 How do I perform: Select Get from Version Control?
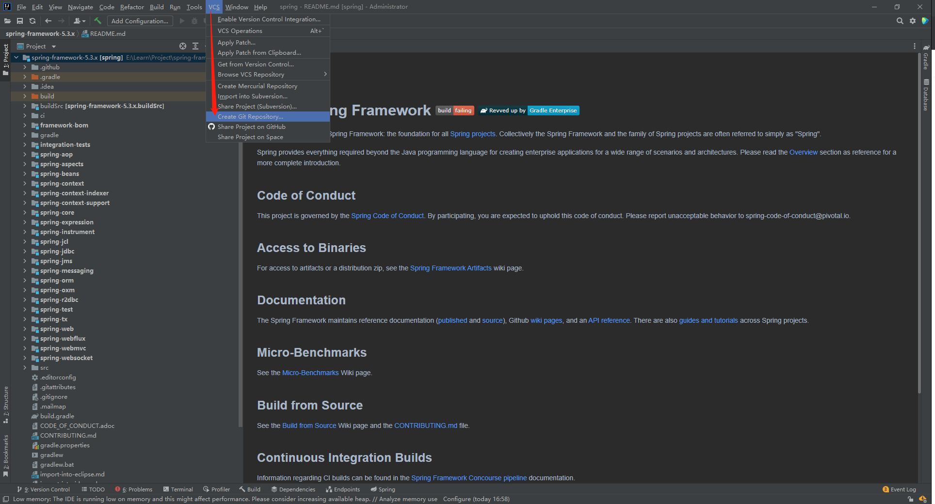click(x=268, y=64)
